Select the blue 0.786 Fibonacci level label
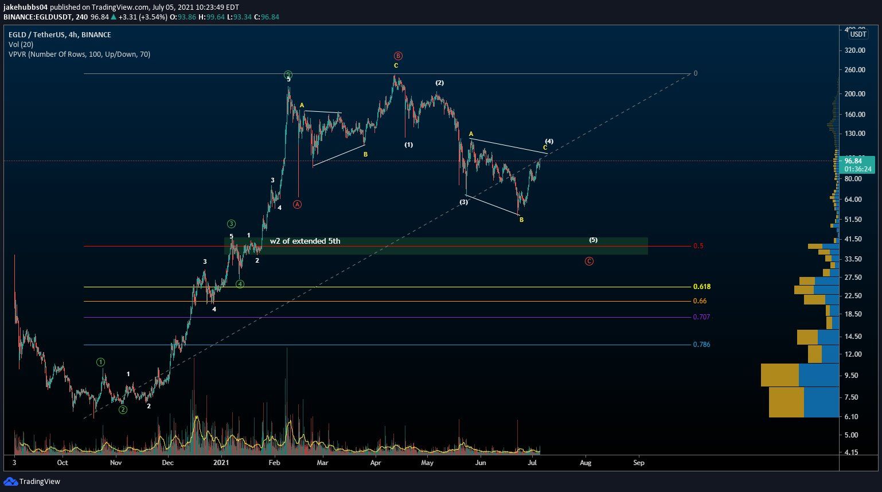Viewport: 882px width, 492px height. coord(702,345)
